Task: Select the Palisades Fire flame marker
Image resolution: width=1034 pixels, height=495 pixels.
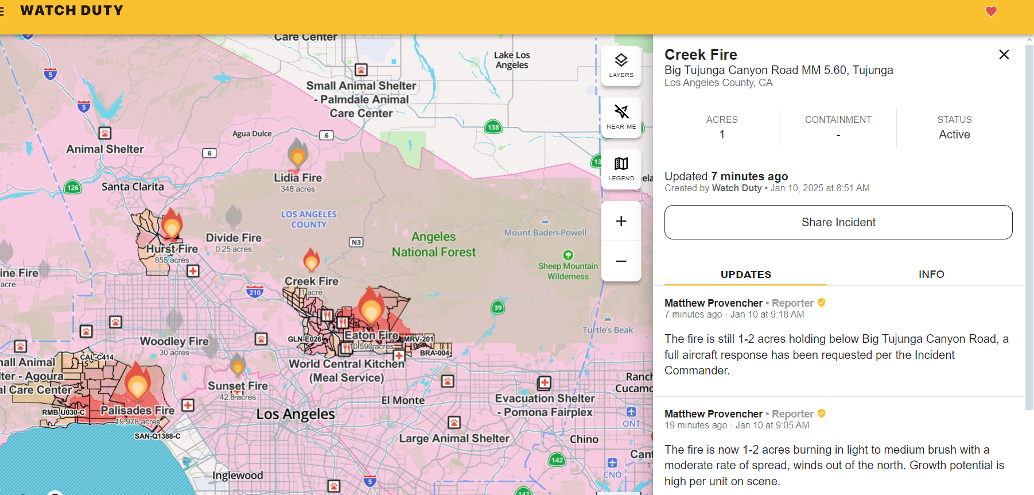Action: [x=138, y=381]
